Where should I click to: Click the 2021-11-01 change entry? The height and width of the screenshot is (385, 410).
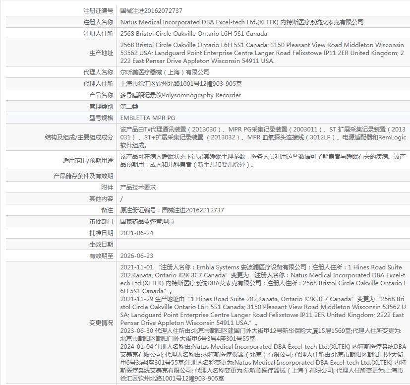(x=263, y=279)
